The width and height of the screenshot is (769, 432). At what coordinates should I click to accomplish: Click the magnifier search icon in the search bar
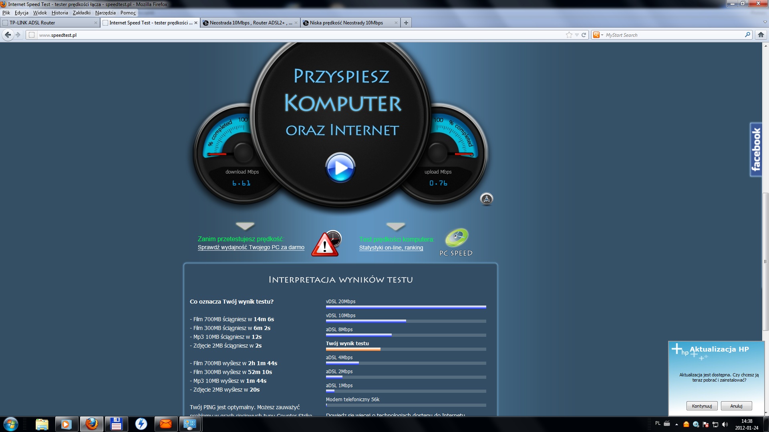747,35
